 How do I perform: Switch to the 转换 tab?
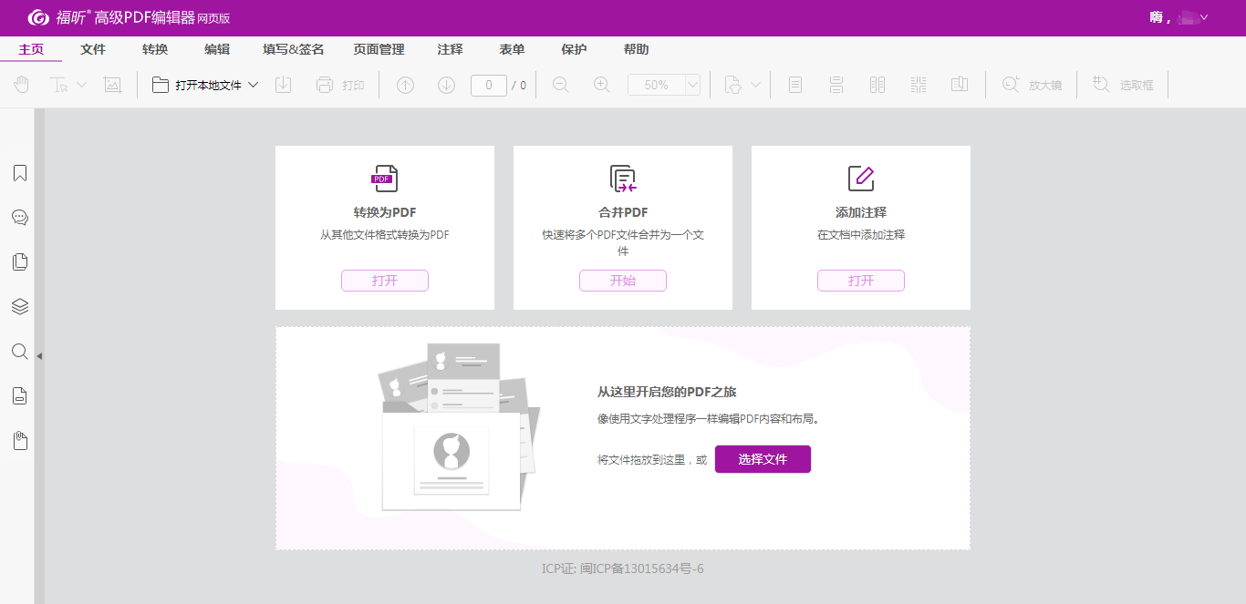(x=155, y=49)
